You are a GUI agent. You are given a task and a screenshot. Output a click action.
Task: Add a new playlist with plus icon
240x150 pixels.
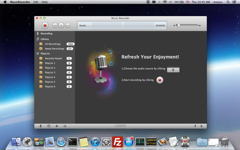pos(57,126)
